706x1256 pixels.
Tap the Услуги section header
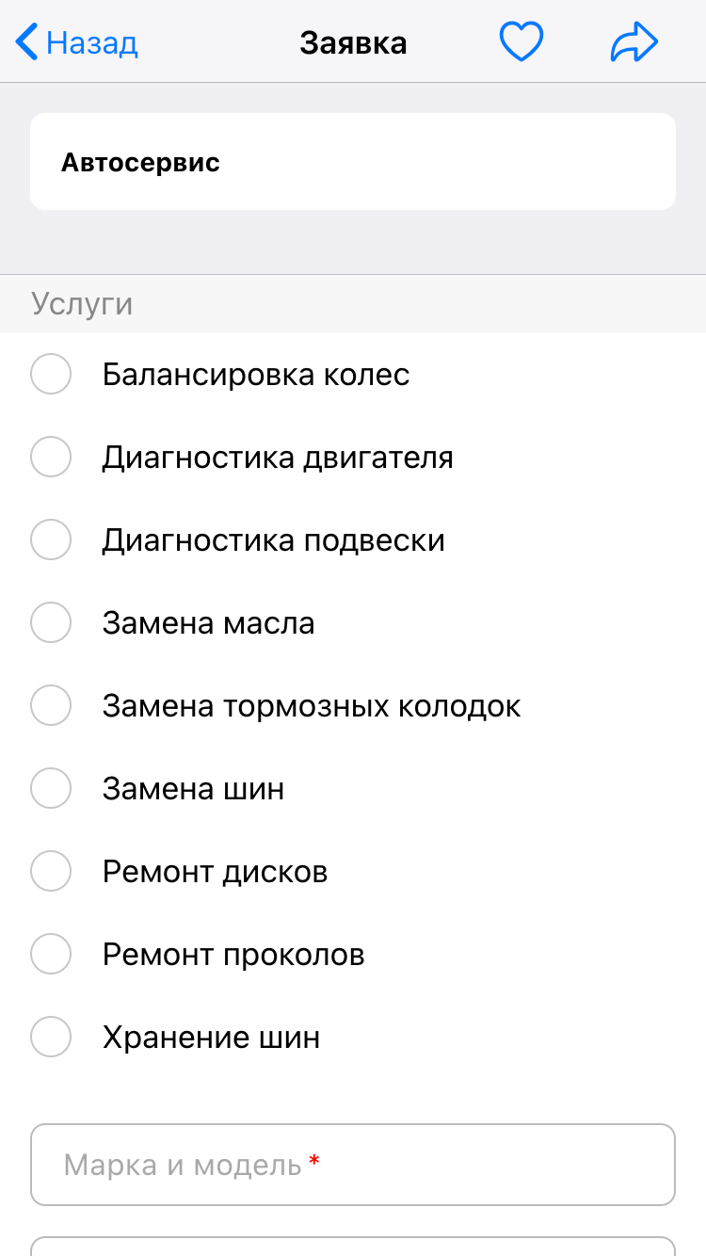[x=82, y=303]
